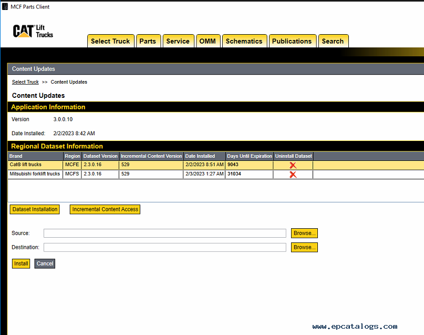The image size is (424, 335).
Task: Click the MCF Parts Client title icon
Action: click(5, 6)
